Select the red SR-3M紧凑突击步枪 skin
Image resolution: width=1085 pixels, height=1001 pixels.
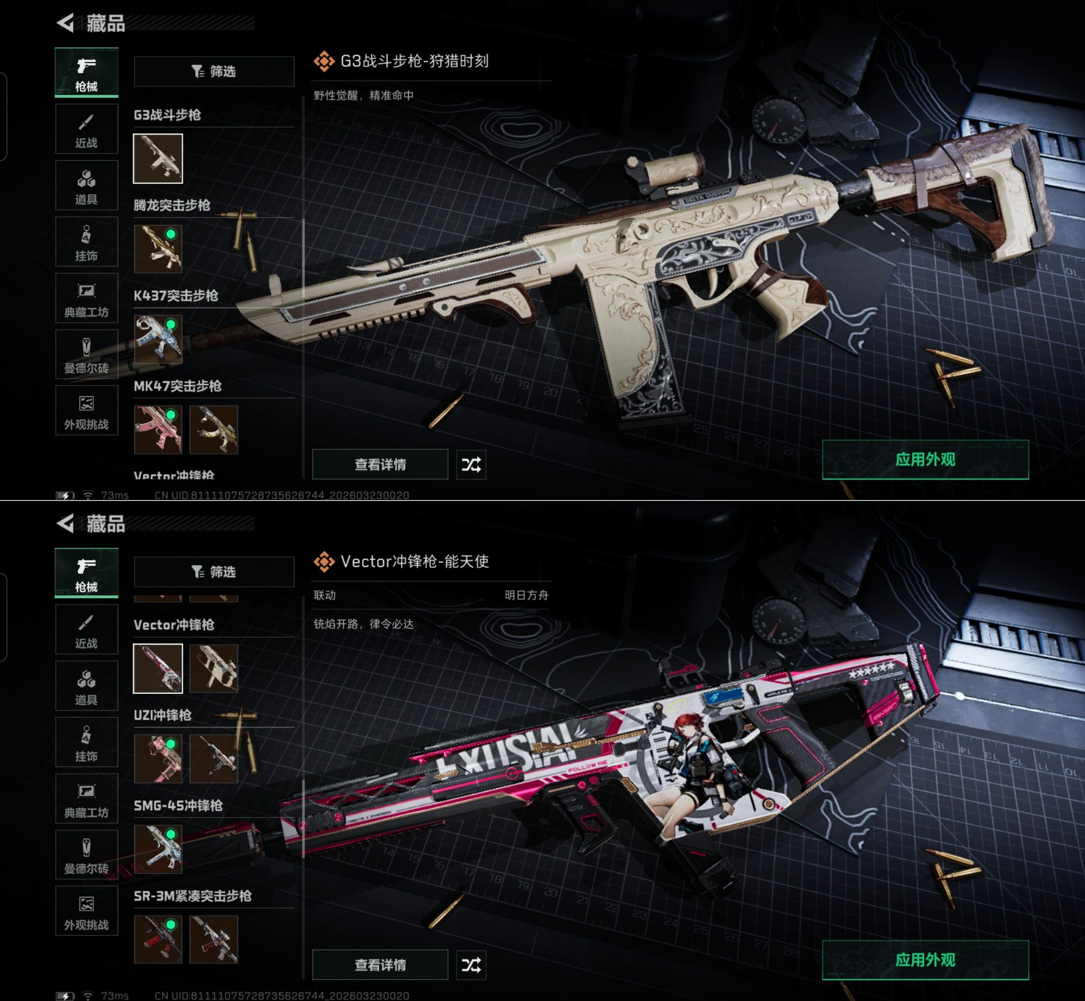tap(158, 939)
